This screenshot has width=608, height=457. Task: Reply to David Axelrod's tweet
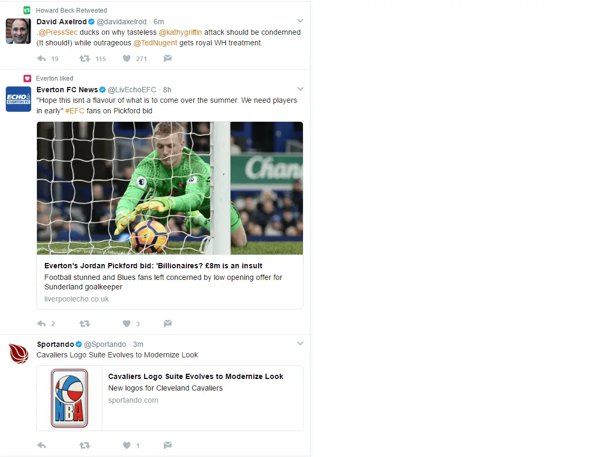[x=42, y=59]
